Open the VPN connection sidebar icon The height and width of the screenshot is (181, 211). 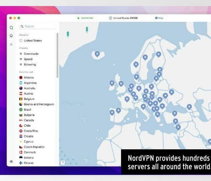(x=11, y=28)
